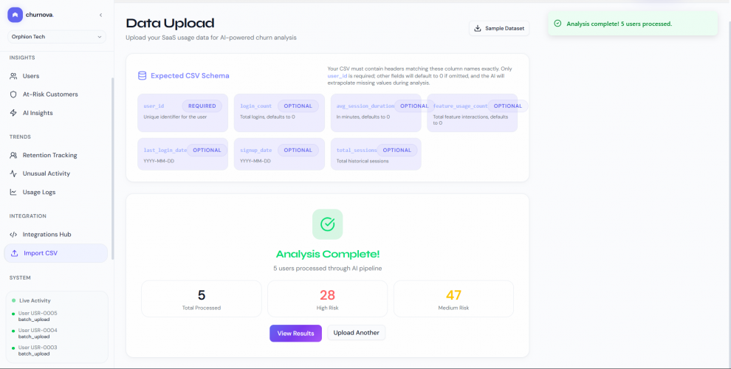Click the churnova logo icon

click(x=15, y=15)
